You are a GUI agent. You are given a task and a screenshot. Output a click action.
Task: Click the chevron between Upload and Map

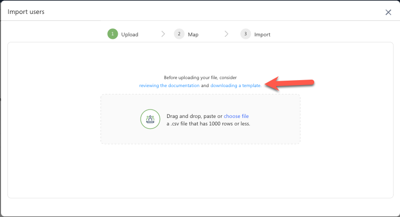click(163, 34)
